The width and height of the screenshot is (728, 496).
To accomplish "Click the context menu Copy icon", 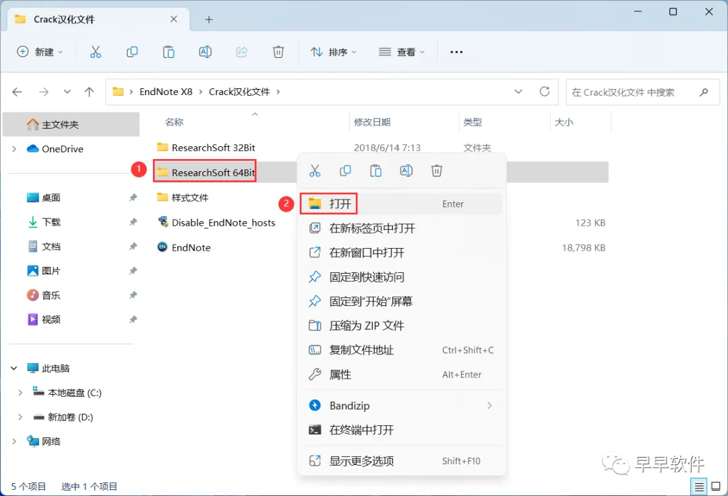I will point(345,170).
